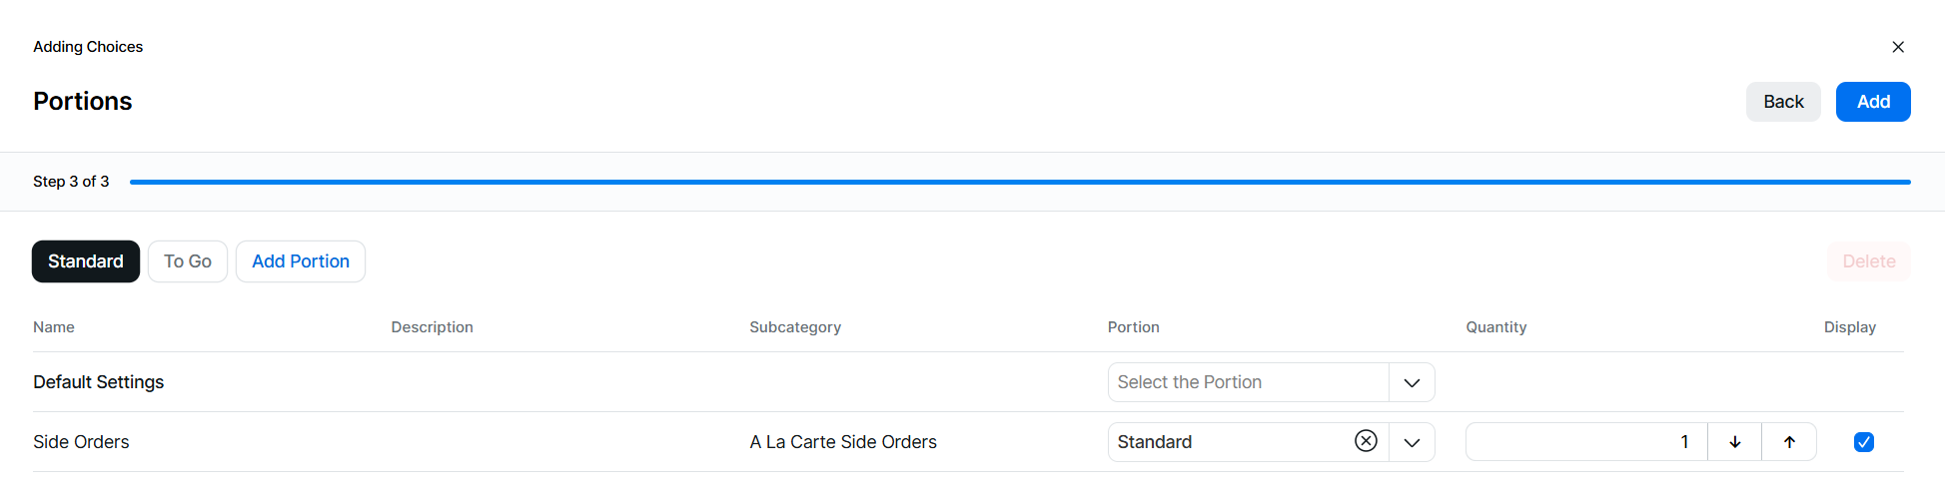The image size is (1945, 504).
Task: Select the Side Orders row name
Action: [81, 442]
